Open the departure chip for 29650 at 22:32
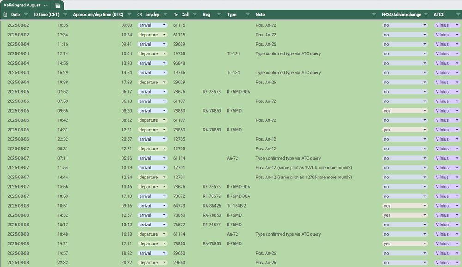 (152, 262)
